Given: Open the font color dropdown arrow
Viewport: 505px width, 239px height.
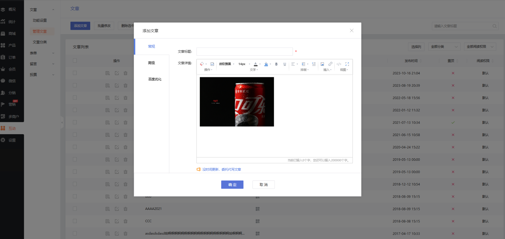Looking at the screenshot, I should coord(260,64).
